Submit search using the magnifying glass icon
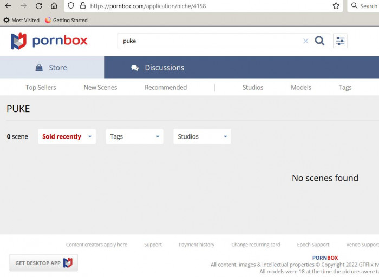 [x=319, y=41]
